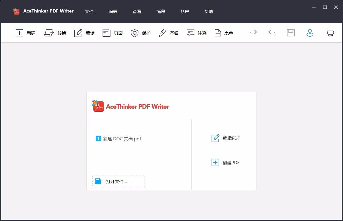Click the AceThinker logo in title bar
Viewport: 343px width, 221px height.
click(x=16, y=11)
